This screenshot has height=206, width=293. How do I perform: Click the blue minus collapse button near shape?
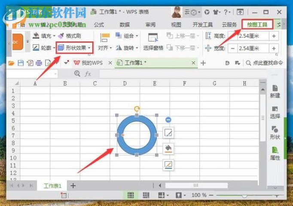(168, 120)
